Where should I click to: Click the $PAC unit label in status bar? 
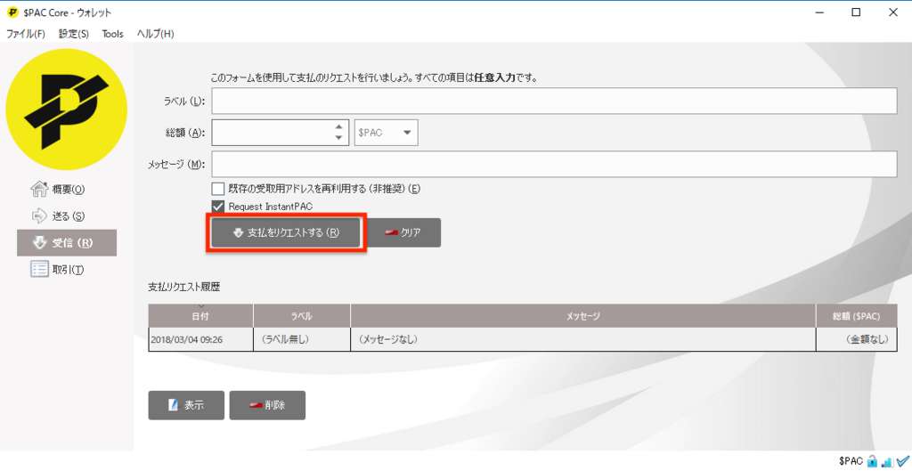tap(851, 460)
